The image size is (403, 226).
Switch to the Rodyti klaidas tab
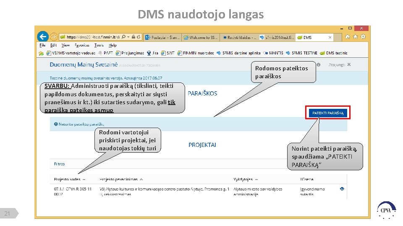[239, 37]
